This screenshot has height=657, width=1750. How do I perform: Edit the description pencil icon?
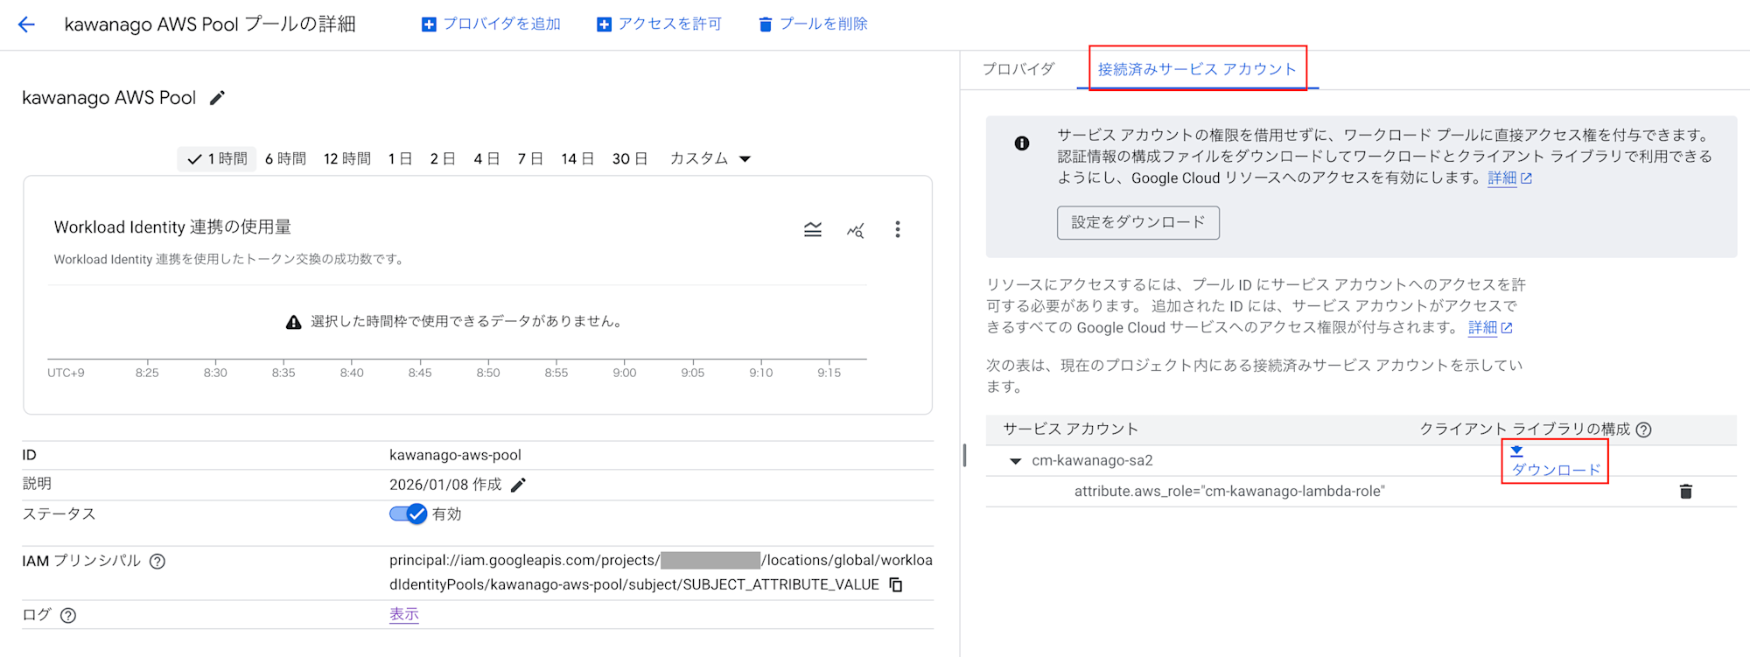click(x=518, y=485)
